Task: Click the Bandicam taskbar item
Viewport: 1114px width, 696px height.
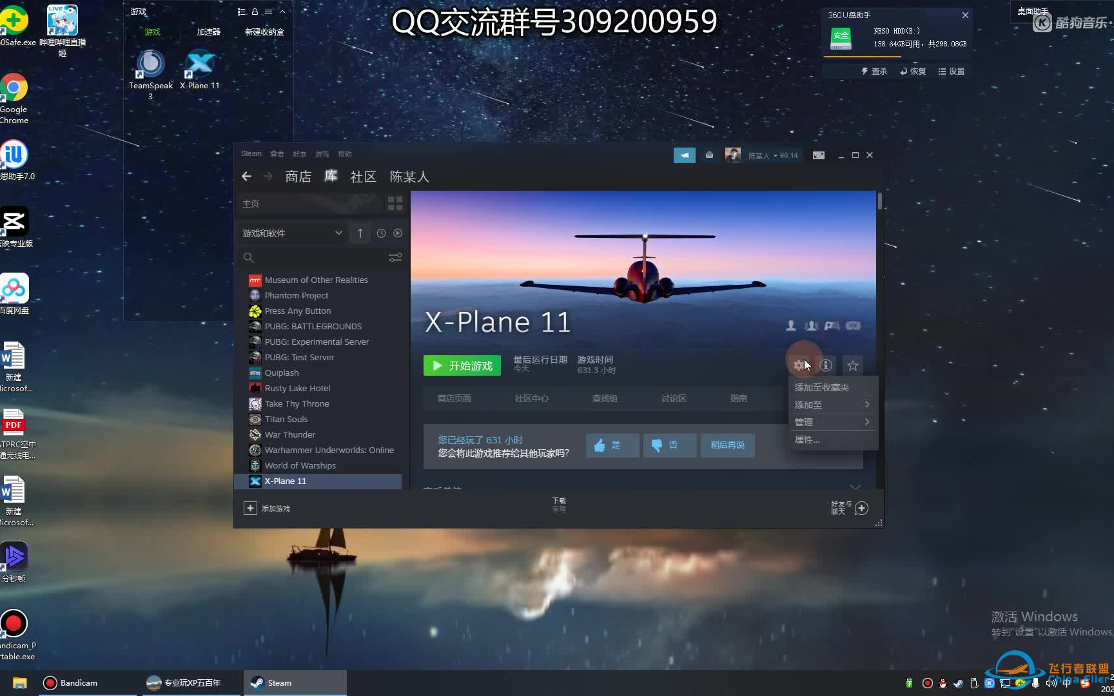Action: pyautogui.click(x=86, y=682)
